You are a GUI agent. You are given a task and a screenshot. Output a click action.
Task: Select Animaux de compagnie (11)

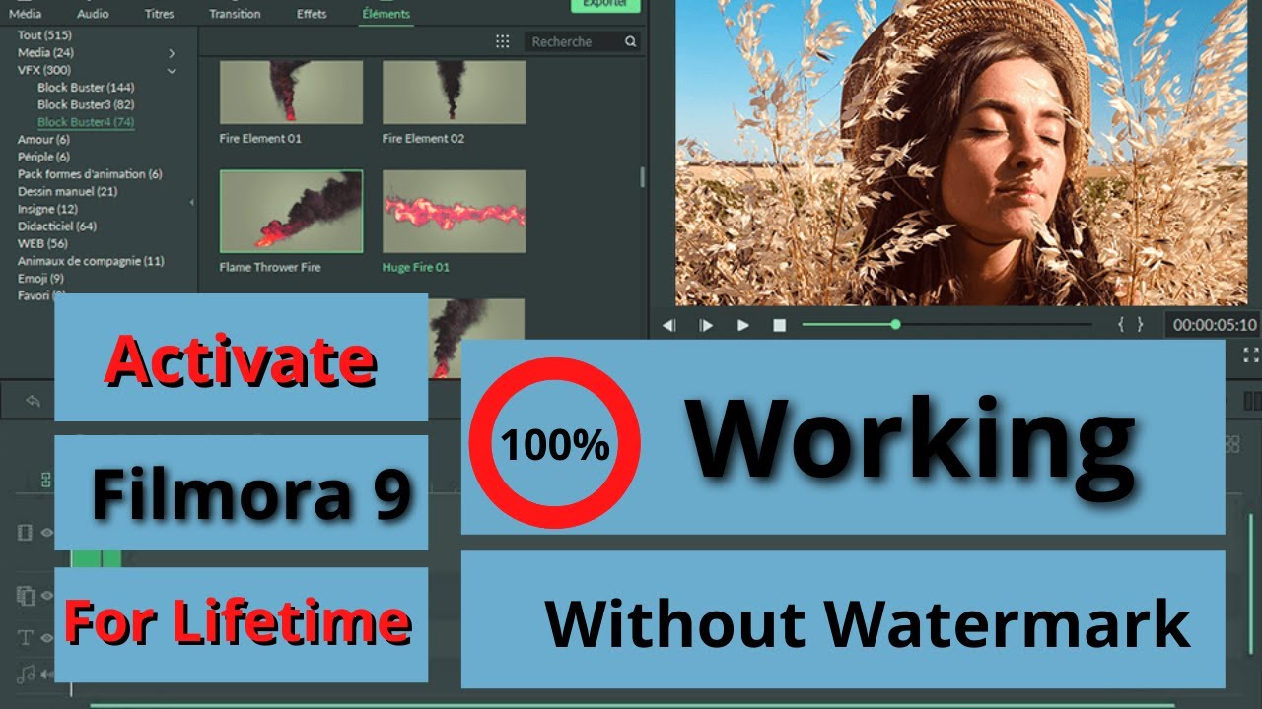click(x=91, y=261)
